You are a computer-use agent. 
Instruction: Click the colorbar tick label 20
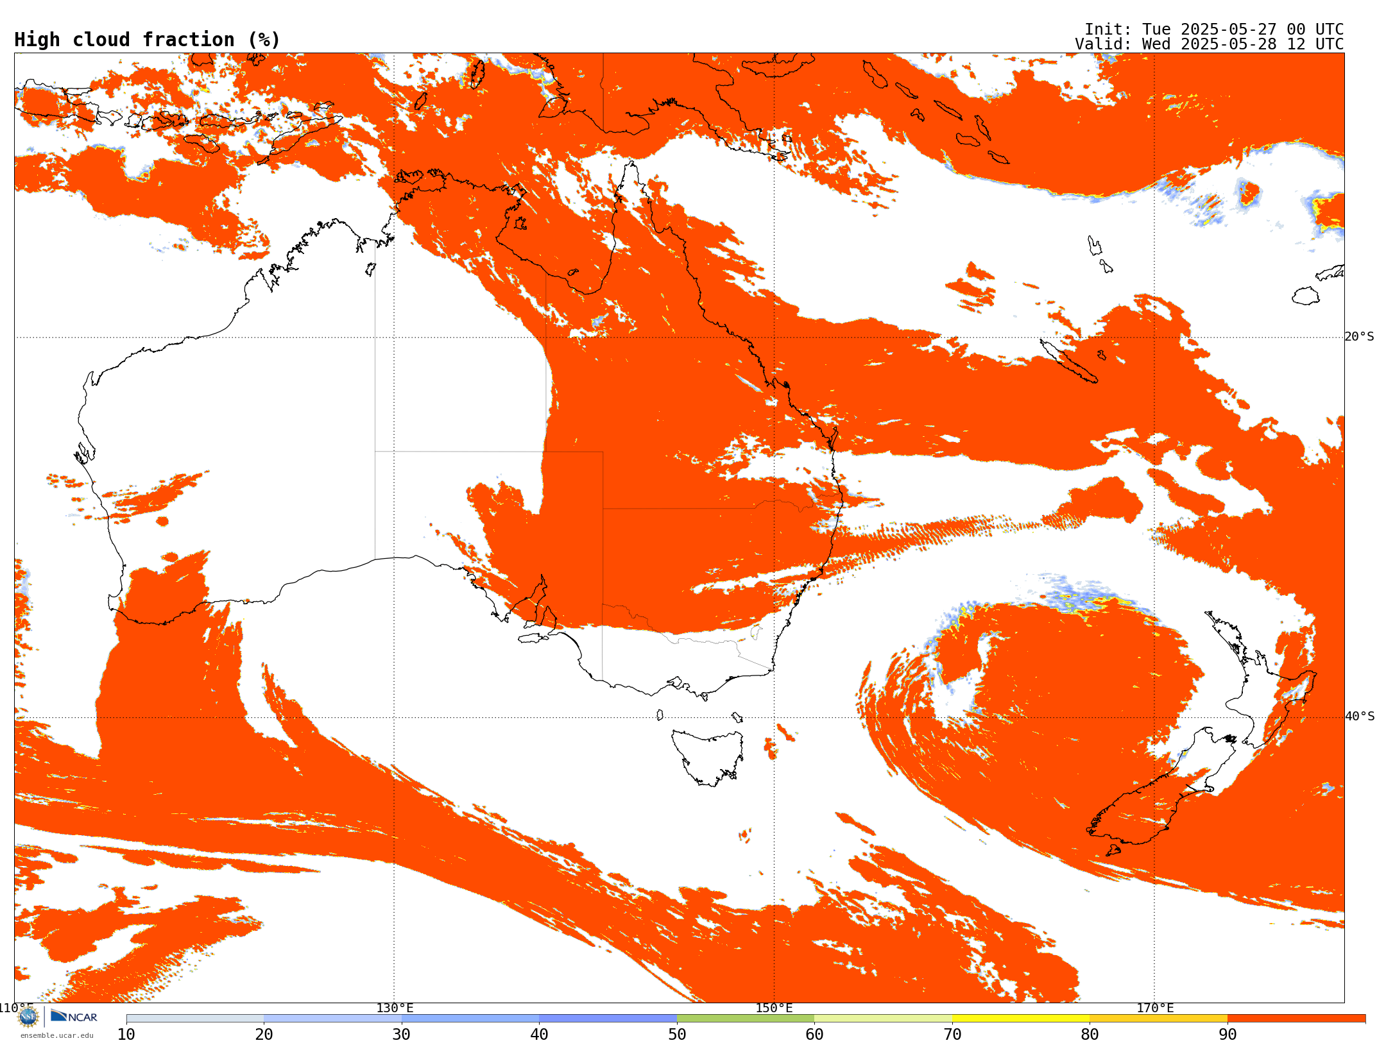click(264, 1035)
